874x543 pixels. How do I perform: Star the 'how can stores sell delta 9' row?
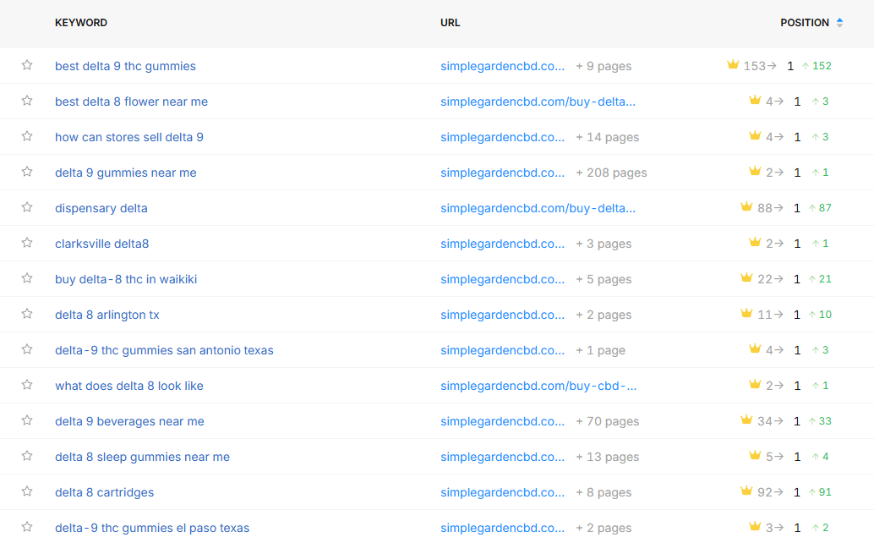click(27, 136)
